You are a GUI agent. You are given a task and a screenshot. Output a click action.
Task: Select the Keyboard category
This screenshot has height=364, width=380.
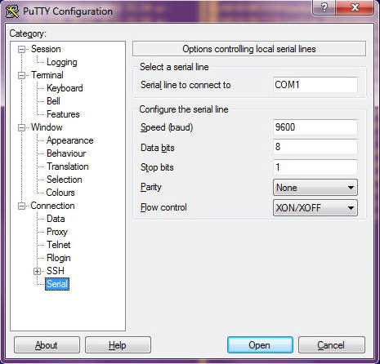[65, 88]
